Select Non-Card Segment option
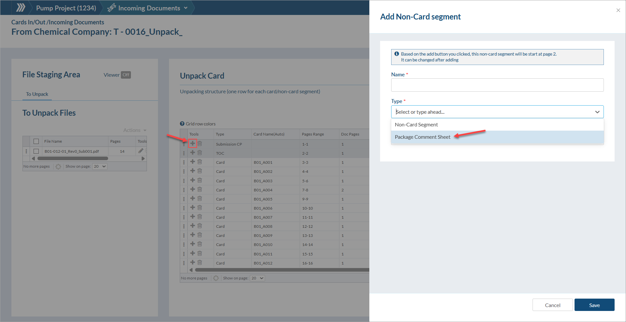The width and height of the screenshot is (626, 322). point(497,124)
